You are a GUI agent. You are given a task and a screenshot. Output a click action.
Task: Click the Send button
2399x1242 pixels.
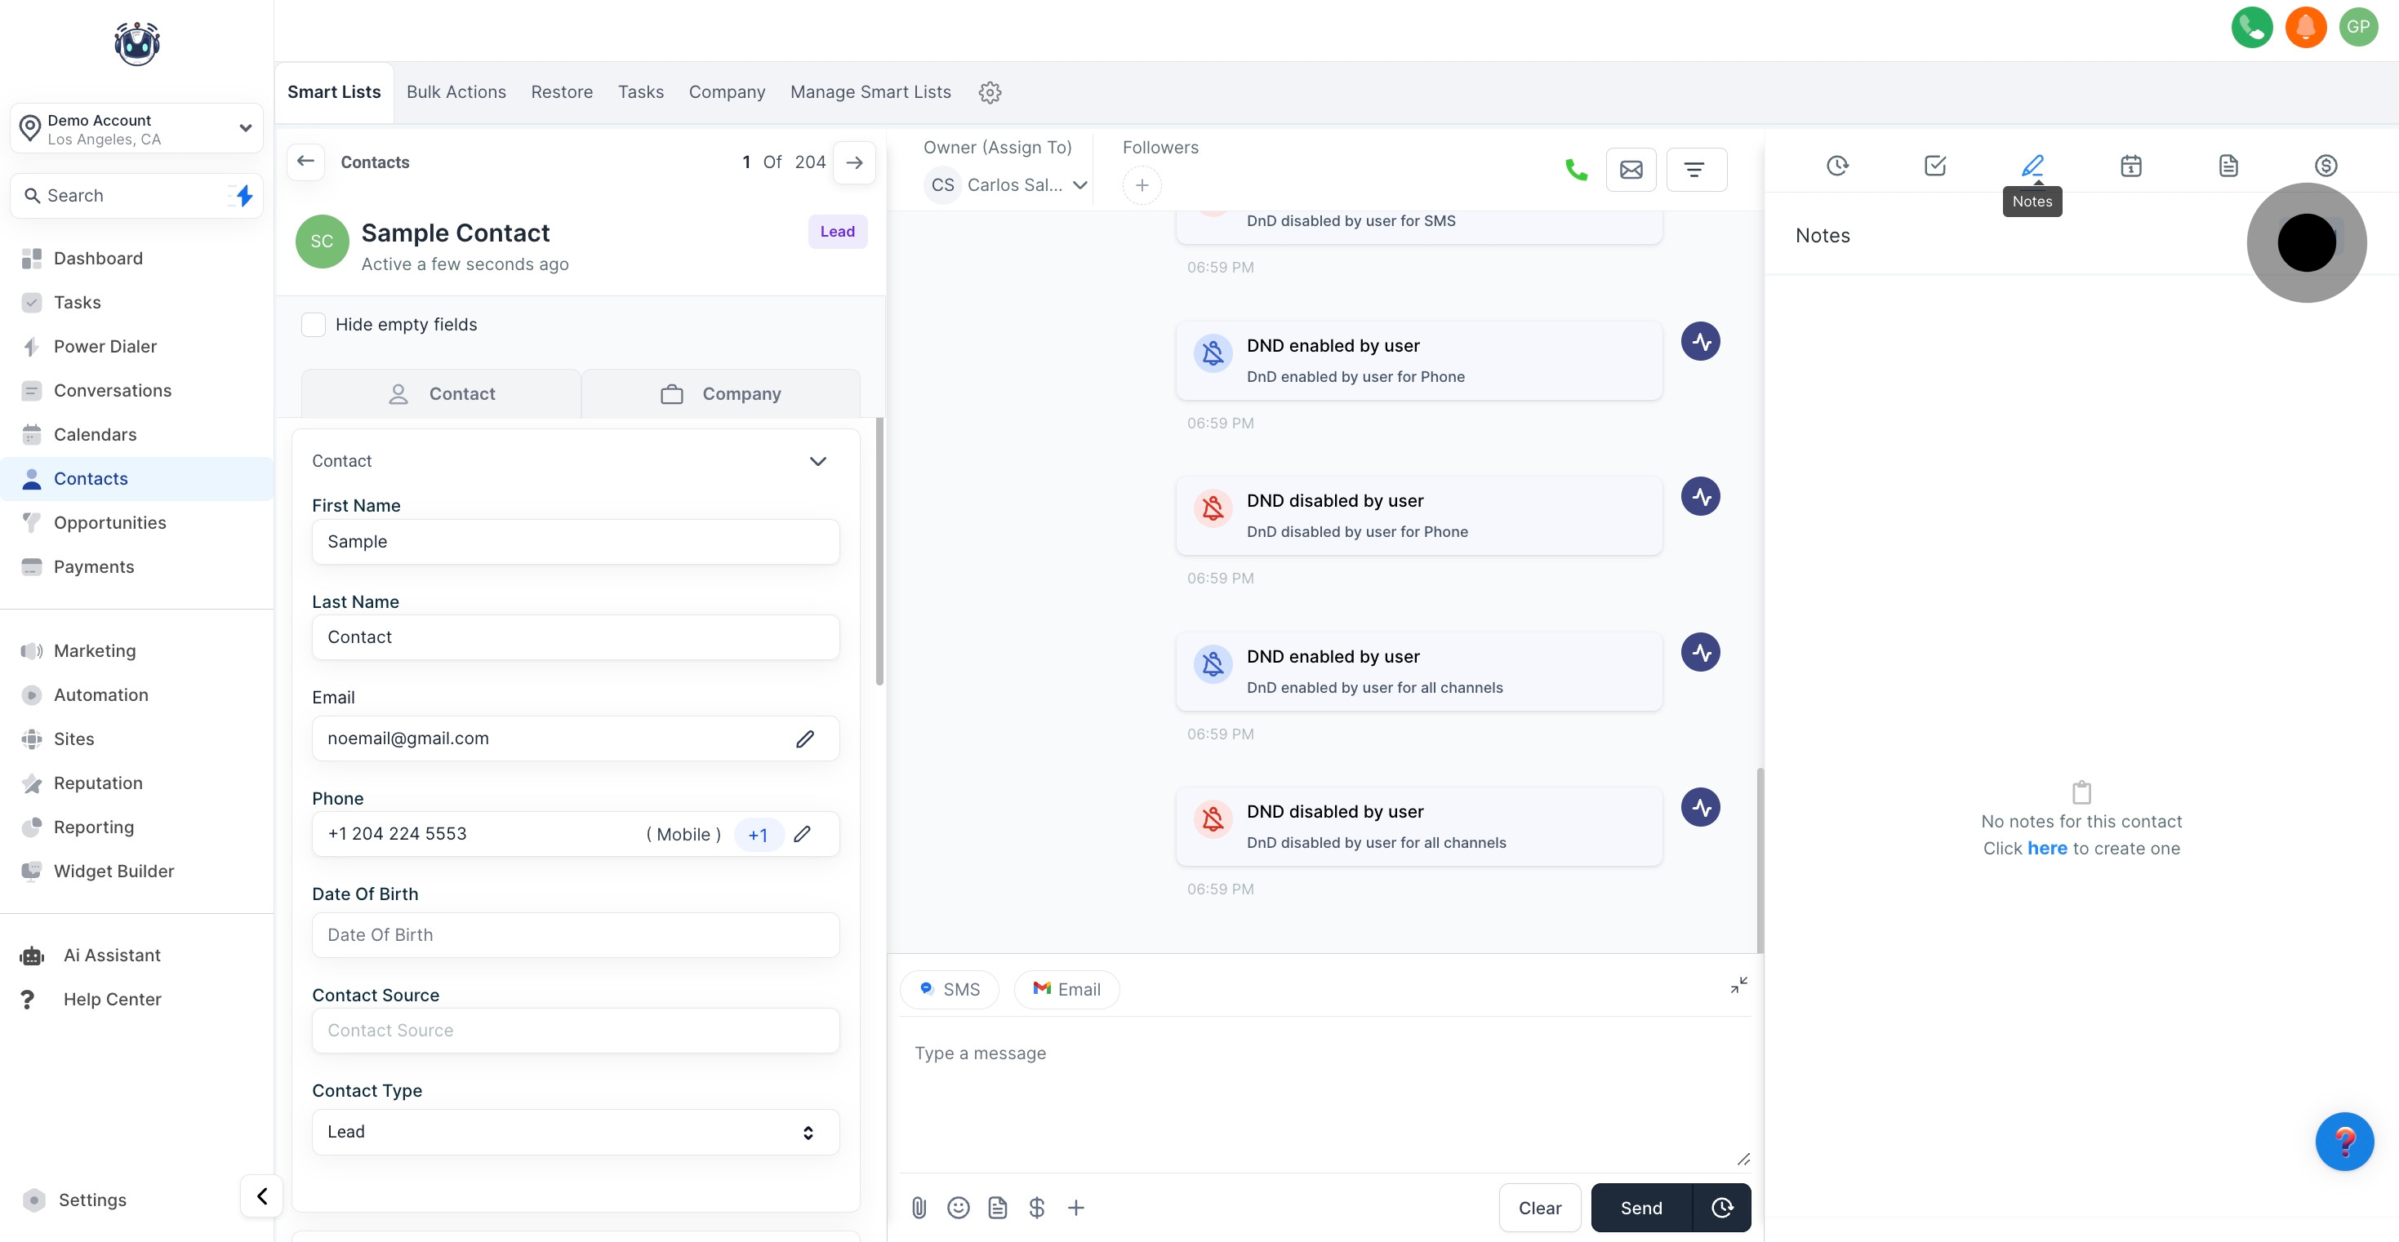click(1640, 1208)
